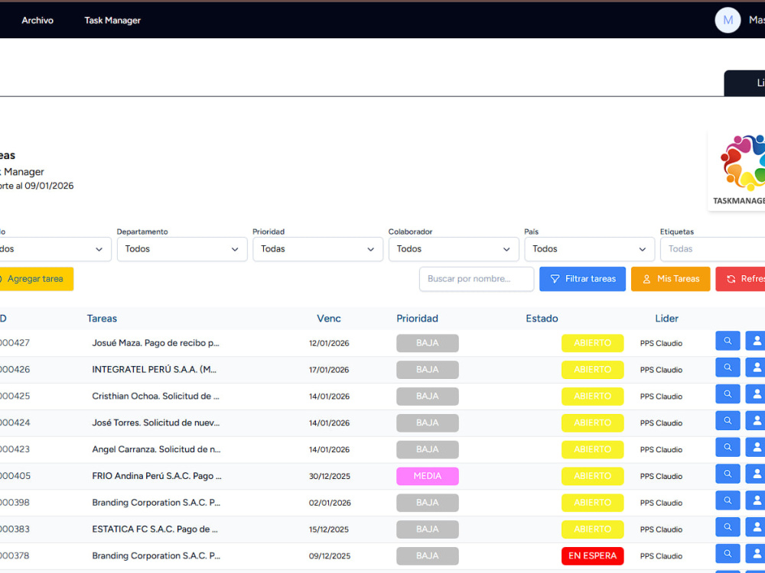765x573 pixels.
Task: Open the Etiquetas selector
Action: coord(713,249)
